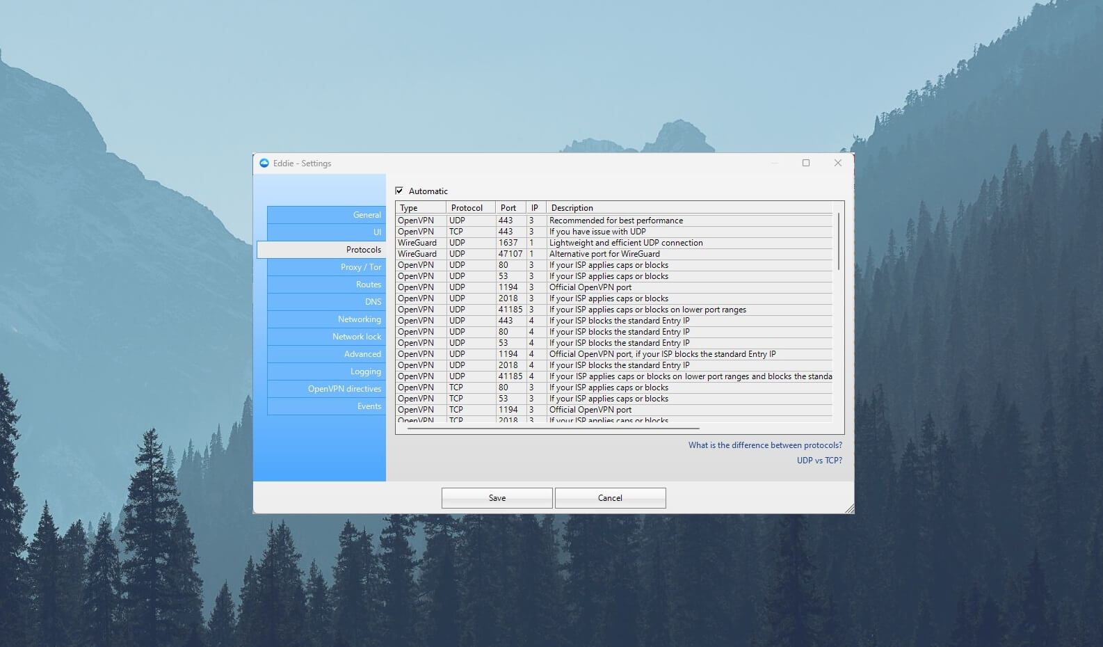1103x647 pixels.
Task: Select the OpenVPN UDP 1194 IP 3 row
Action: [614, 287]
